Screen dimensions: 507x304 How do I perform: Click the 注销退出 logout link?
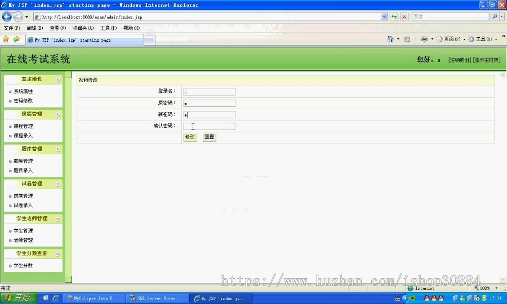[x=460, y=60]
